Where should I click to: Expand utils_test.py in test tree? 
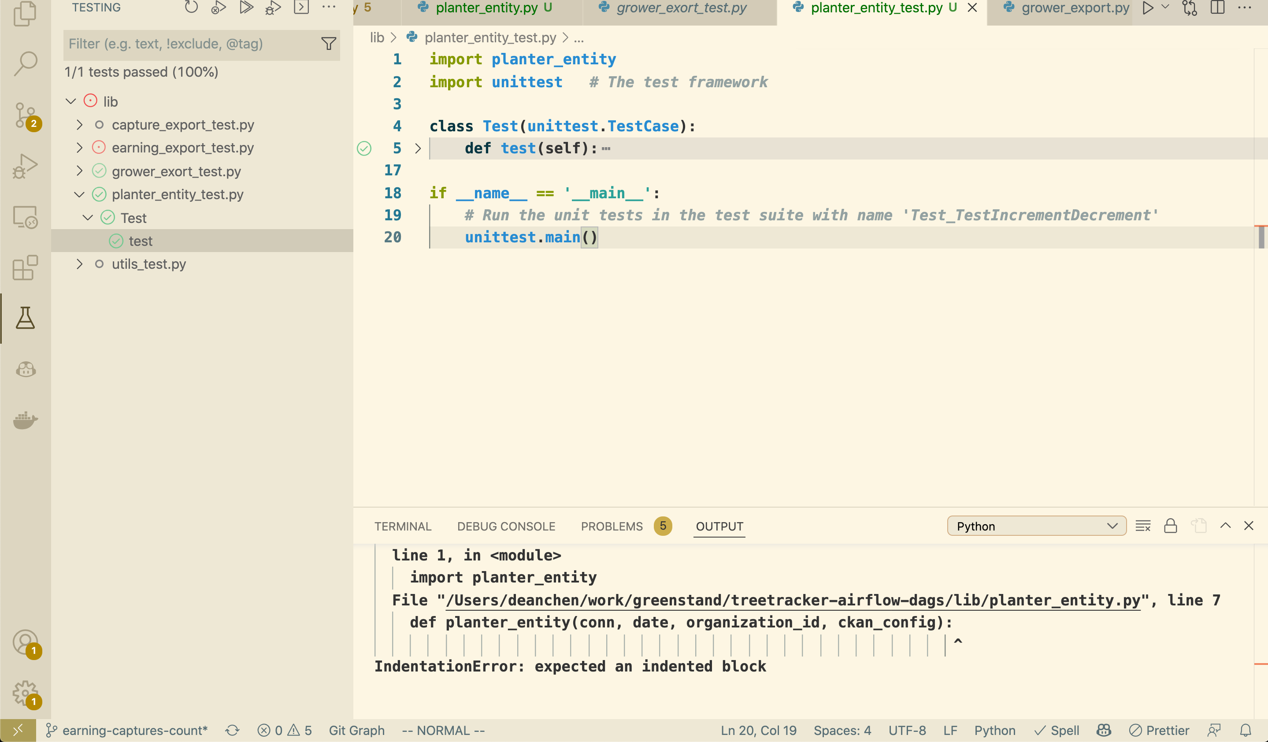[x=79, y=264]
